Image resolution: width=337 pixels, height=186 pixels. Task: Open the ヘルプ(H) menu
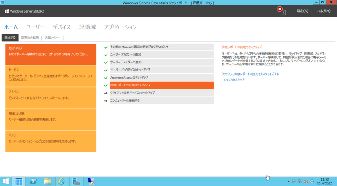click(324, 11)
